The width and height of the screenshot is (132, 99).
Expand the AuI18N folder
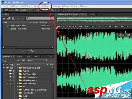click(17, 71)
